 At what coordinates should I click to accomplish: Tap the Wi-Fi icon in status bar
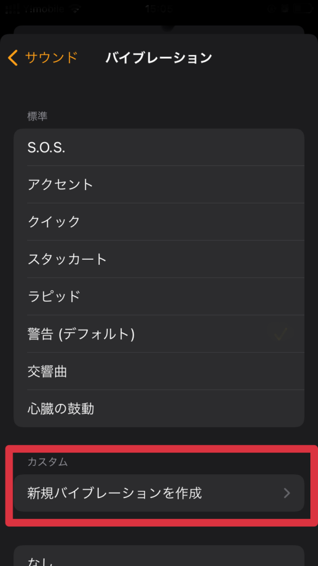coord(75,9)
